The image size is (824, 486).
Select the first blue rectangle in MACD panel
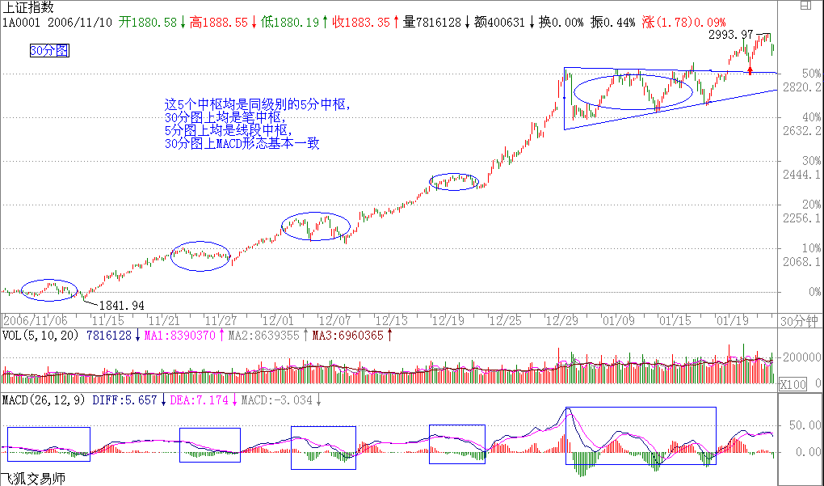coord(48,444)
